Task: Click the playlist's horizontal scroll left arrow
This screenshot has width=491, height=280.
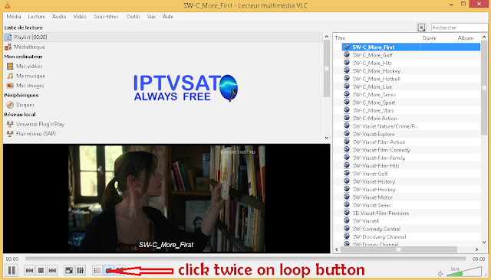Action: (x=337, y=249)
